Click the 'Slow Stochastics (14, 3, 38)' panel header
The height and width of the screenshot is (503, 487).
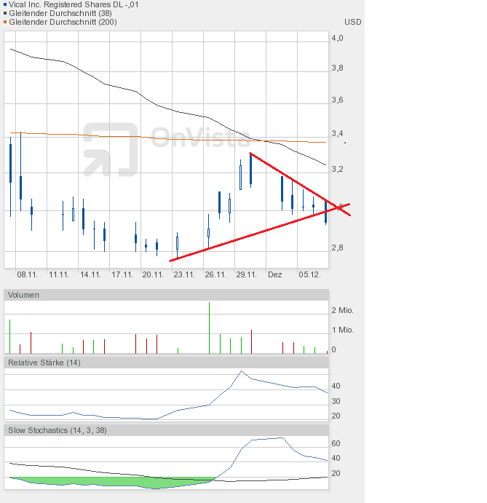click(166, 430)
